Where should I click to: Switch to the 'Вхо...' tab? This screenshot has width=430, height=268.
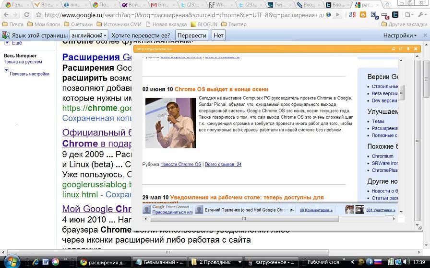308,4
